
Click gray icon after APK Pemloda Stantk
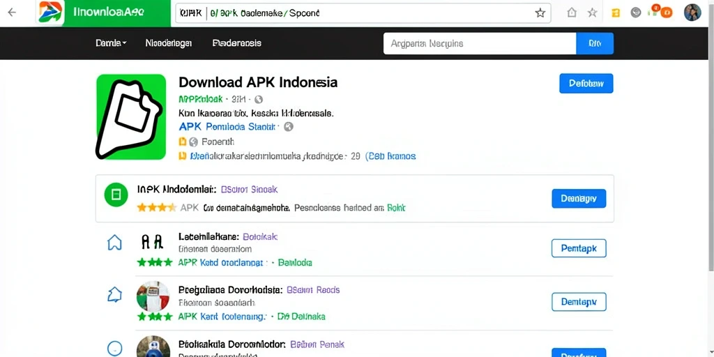[x=288, y=127]
